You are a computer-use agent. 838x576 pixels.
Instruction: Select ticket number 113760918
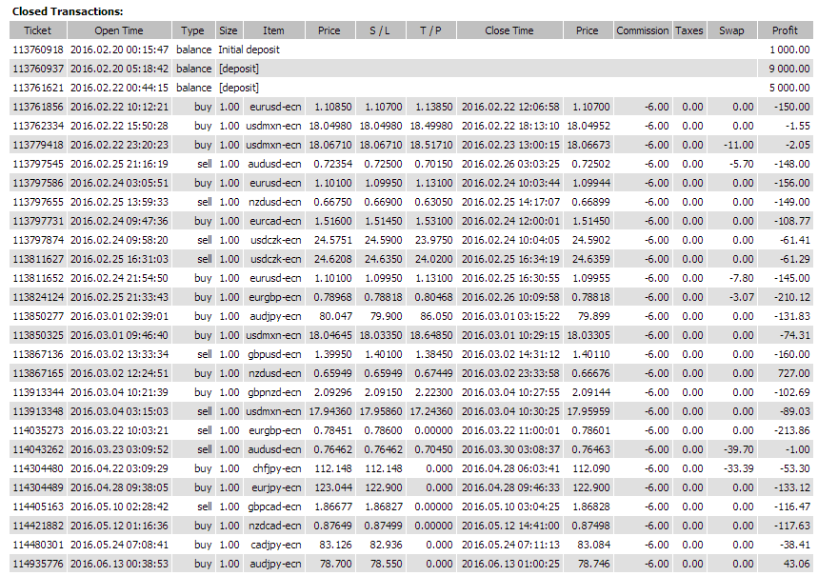38,50
